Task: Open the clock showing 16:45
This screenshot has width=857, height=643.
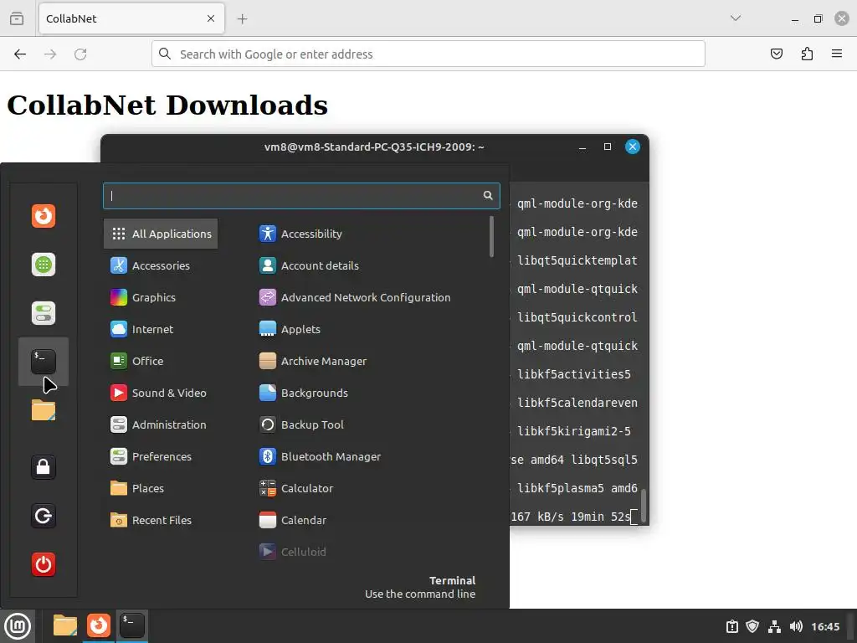Action: 825,626
